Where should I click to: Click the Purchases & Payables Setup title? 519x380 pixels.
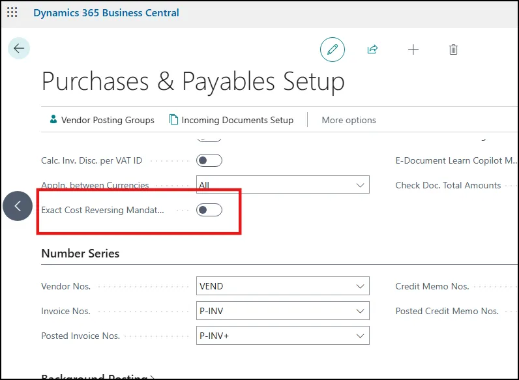pyautogui.click(x=193, y=81)
